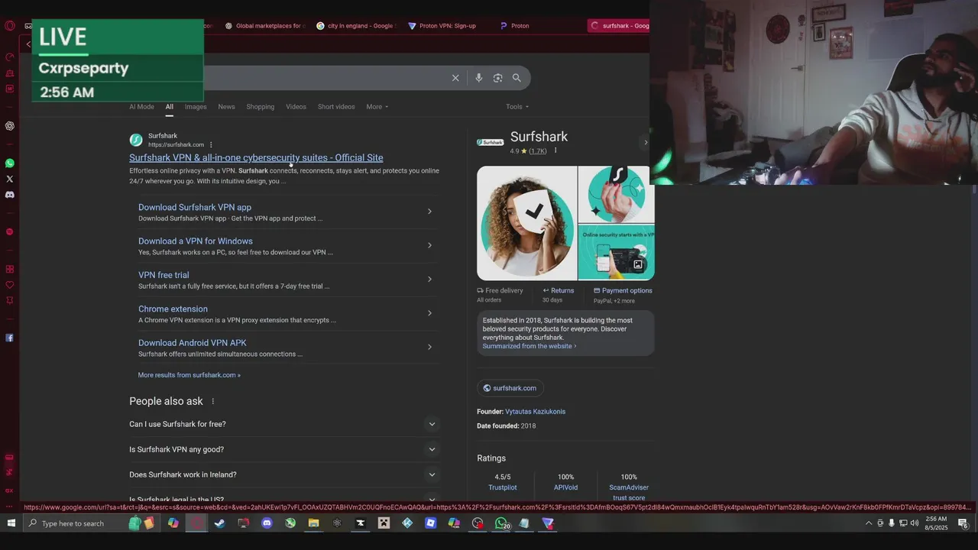
Task: Open Surfshark VPN Official Site result link
Action: [256, 157]
